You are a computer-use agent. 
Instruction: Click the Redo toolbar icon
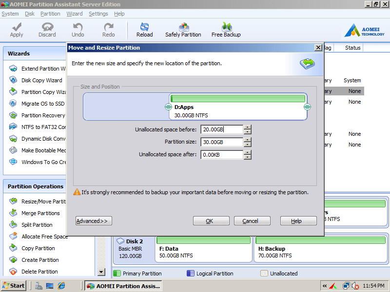click(x=109, y=30)
